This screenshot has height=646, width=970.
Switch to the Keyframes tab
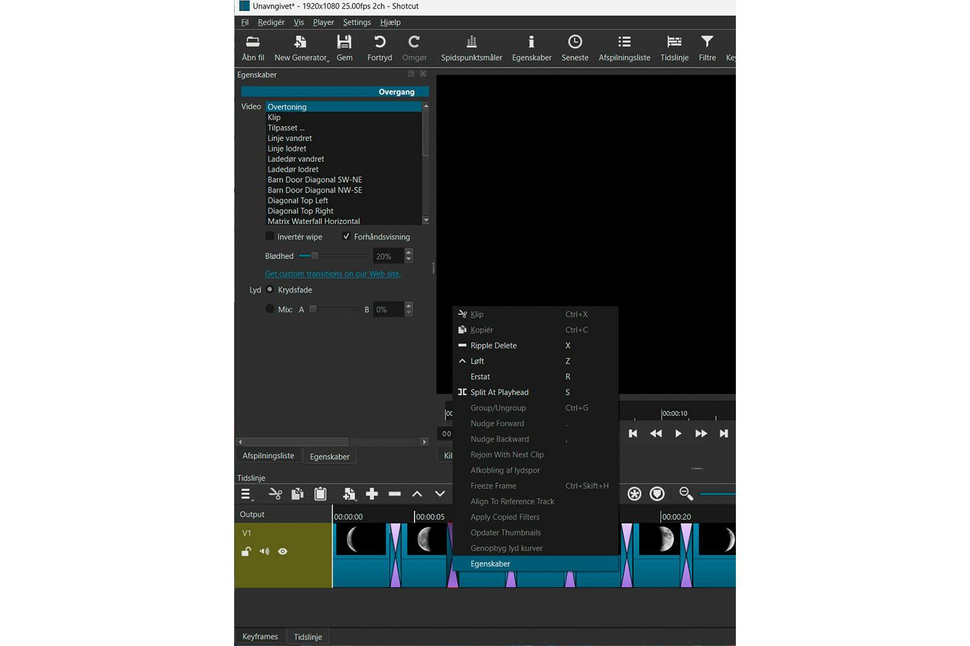click(259, 636)
